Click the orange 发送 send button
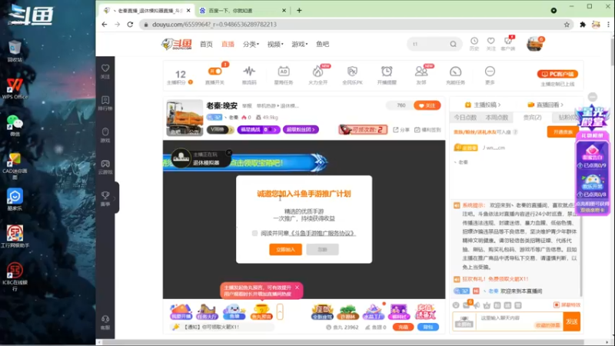Screen dimensions: 615x346 point(571,321)
